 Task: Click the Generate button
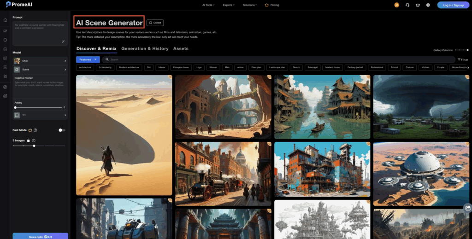pos(41,236)
